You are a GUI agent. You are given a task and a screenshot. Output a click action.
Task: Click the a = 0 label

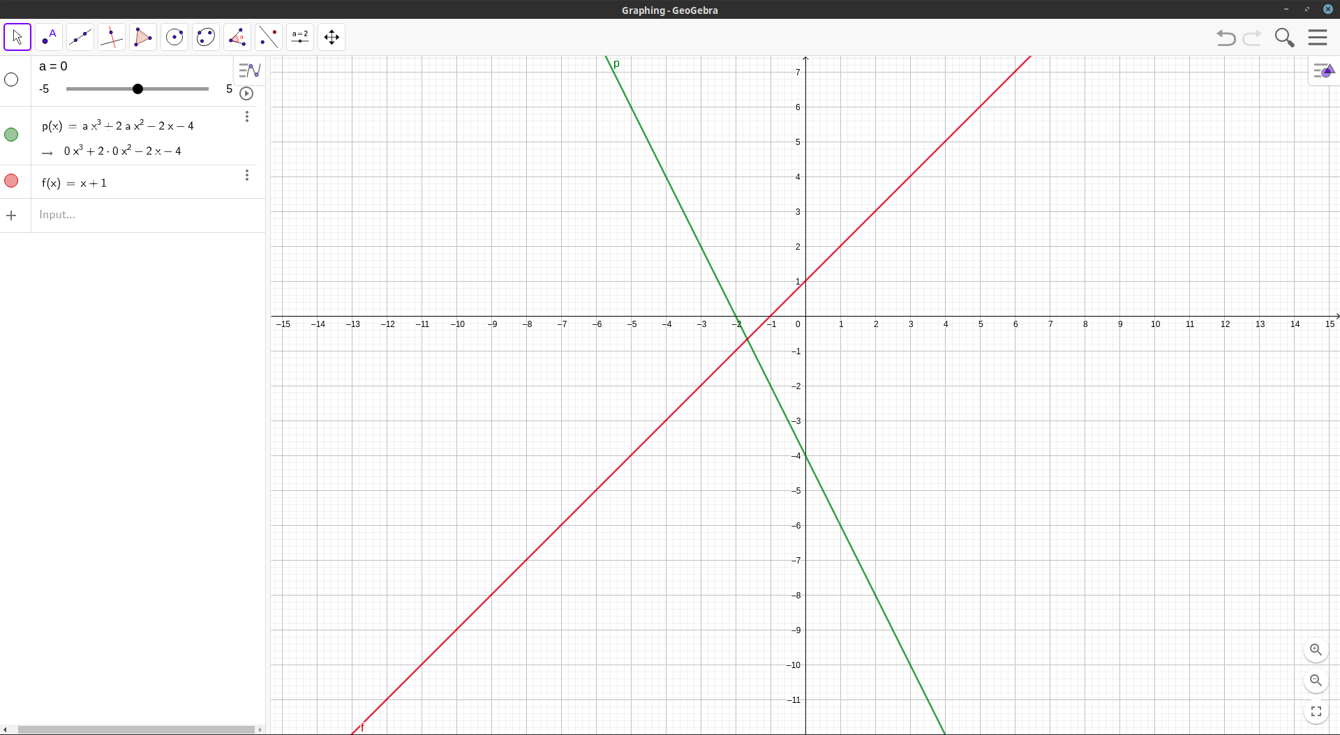pos(53,66)
